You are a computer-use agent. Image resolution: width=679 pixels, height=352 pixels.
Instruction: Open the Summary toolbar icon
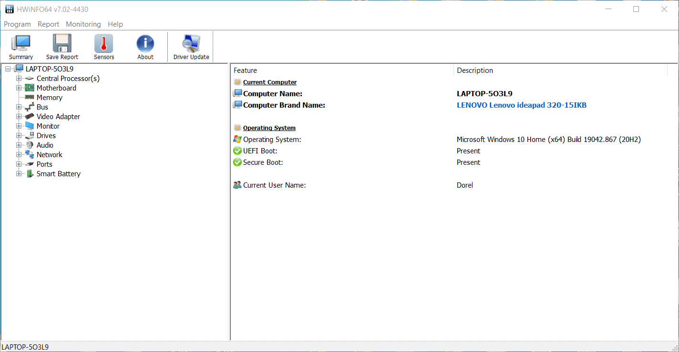click(x=21, y=43)
